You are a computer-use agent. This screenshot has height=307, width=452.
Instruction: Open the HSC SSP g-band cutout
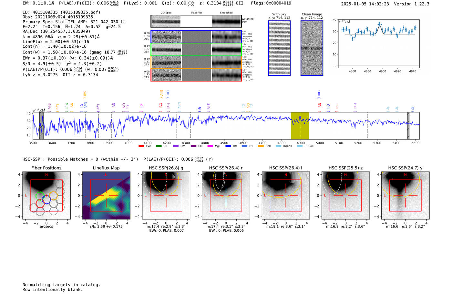coord(166,196)
